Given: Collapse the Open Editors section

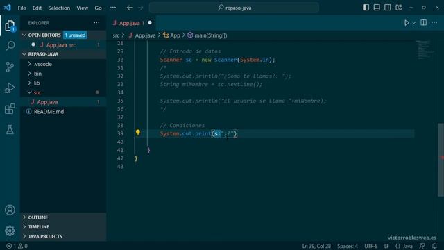Looking at the screenshot, I should [24, 35].
